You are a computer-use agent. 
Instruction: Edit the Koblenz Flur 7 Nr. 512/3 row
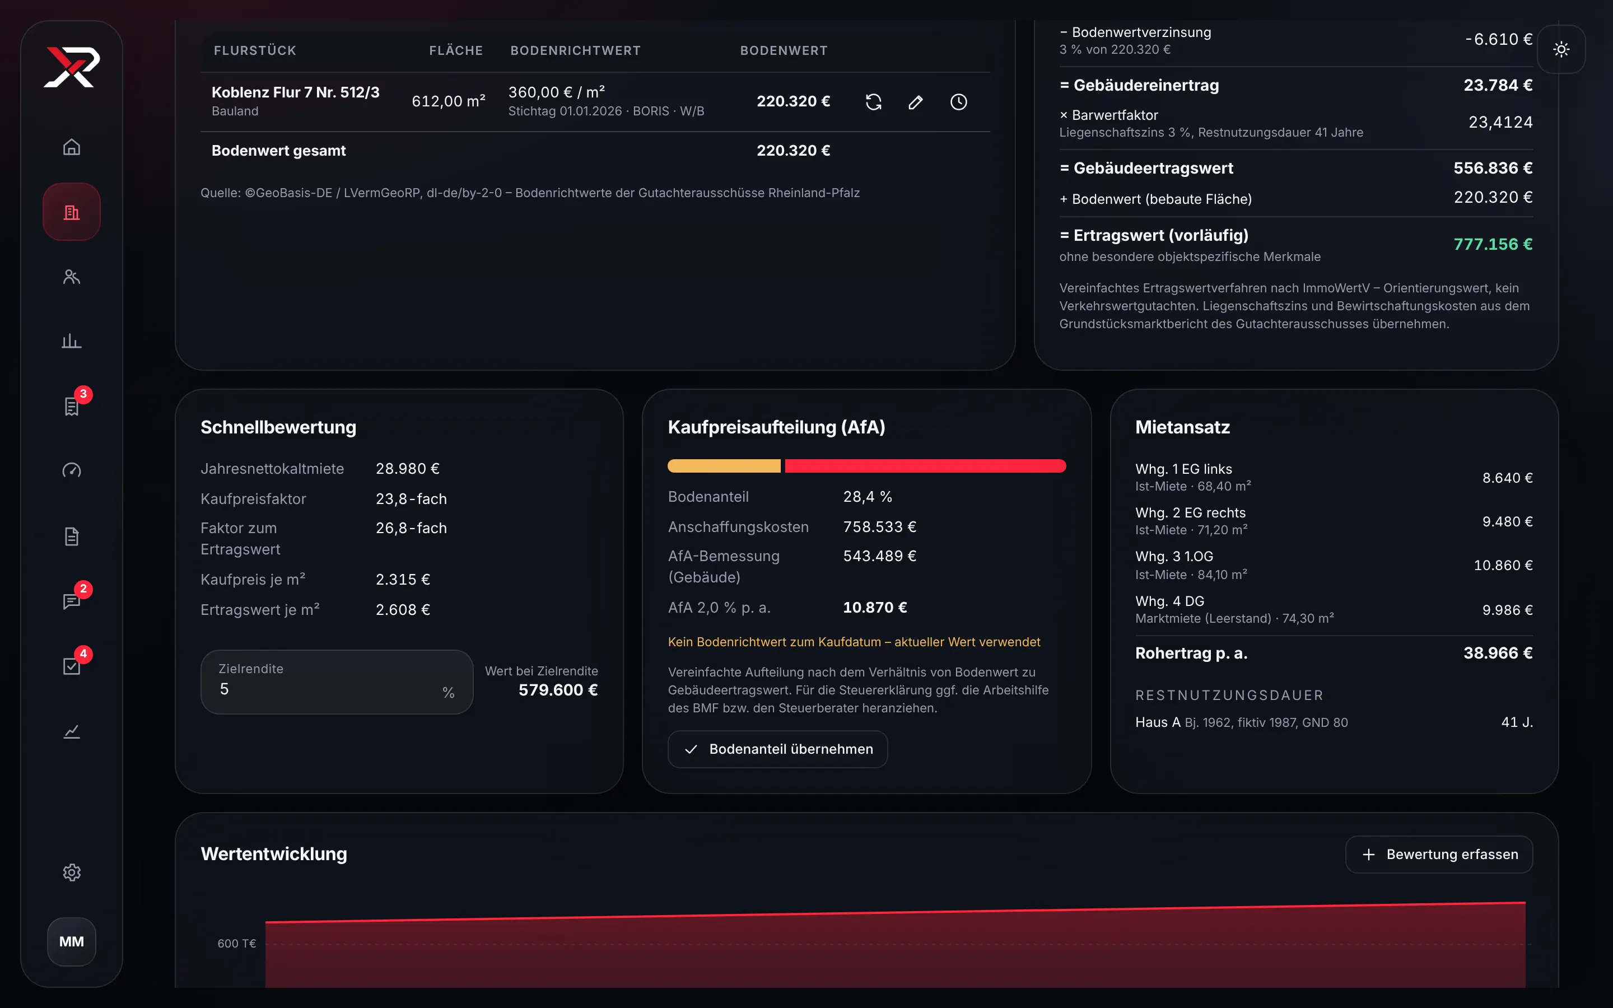pyautogui.click(x=916, y=101)
